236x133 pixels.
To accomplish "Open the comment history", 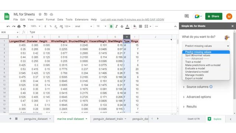I will (x=187, y=16).
